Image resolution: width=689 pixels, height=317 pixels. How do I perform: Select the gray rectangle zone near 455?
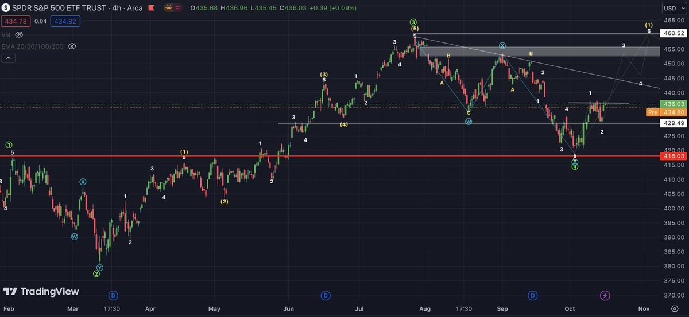(540, 52)
